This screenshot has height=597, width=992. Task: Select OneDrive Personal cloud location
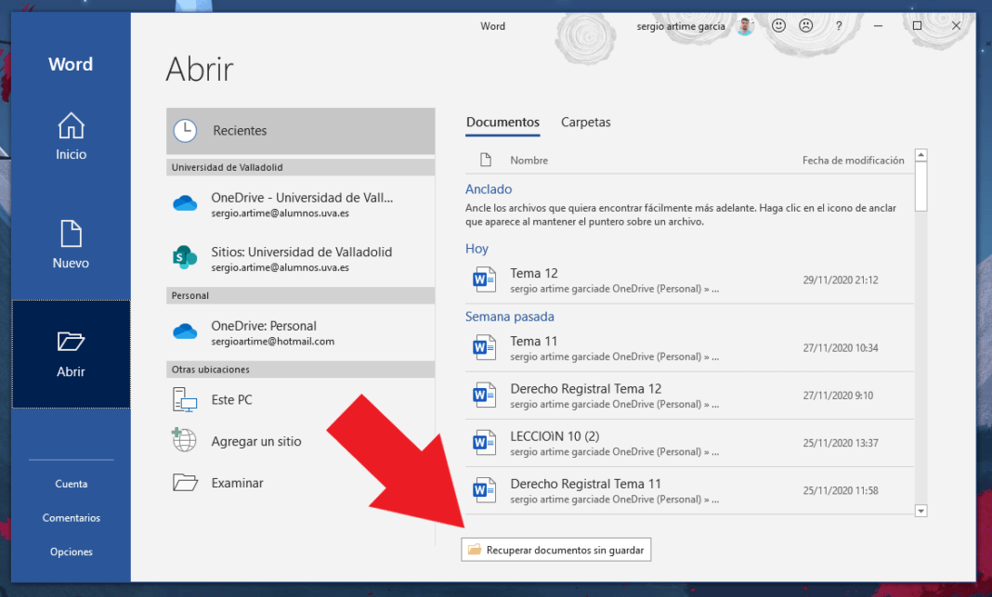[x=301, y=332]
